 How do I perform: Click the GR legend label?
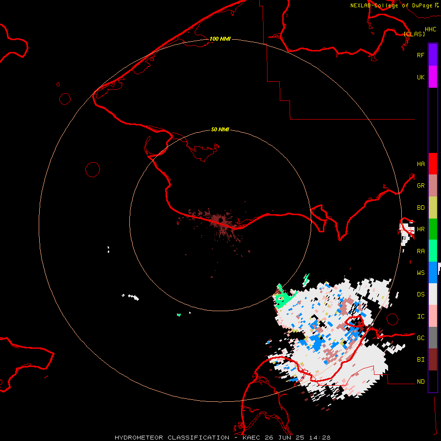[x=420, y=186]
